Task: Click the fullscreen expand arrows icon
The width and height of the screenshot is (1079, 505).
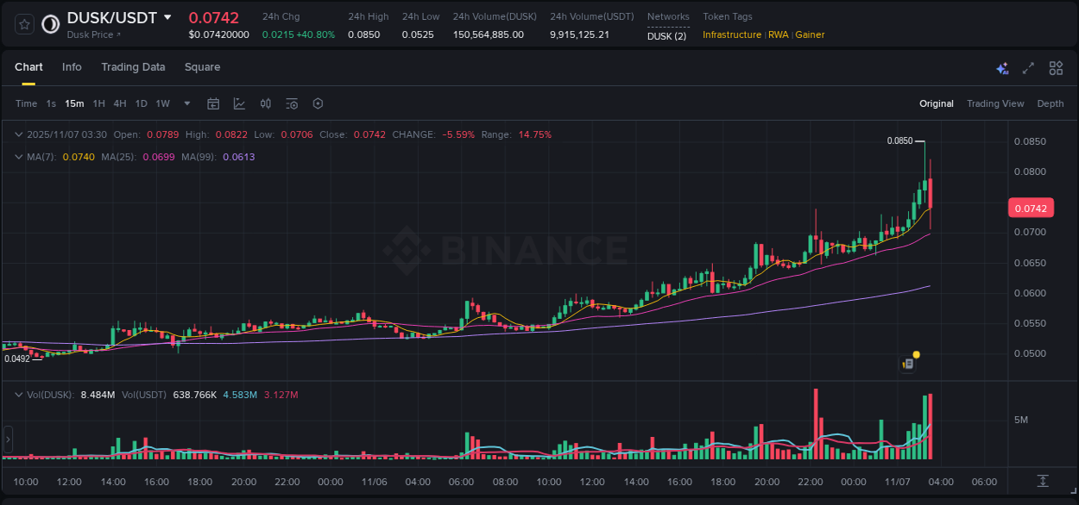Action: (1028, 67)
